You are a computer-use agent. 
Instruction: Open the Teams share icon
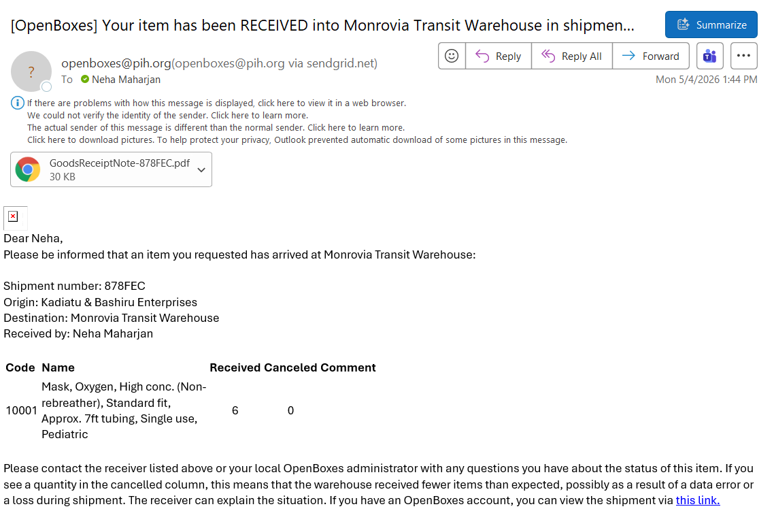[710, 56]
